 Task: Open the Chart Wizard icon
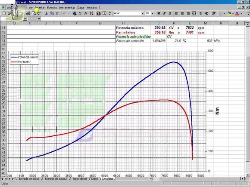pos(99,13)
